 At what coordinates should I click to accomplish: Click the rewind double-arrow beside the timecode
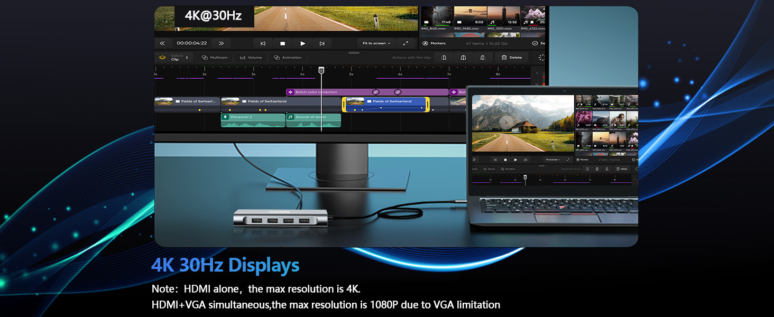(x=162, y=43)
